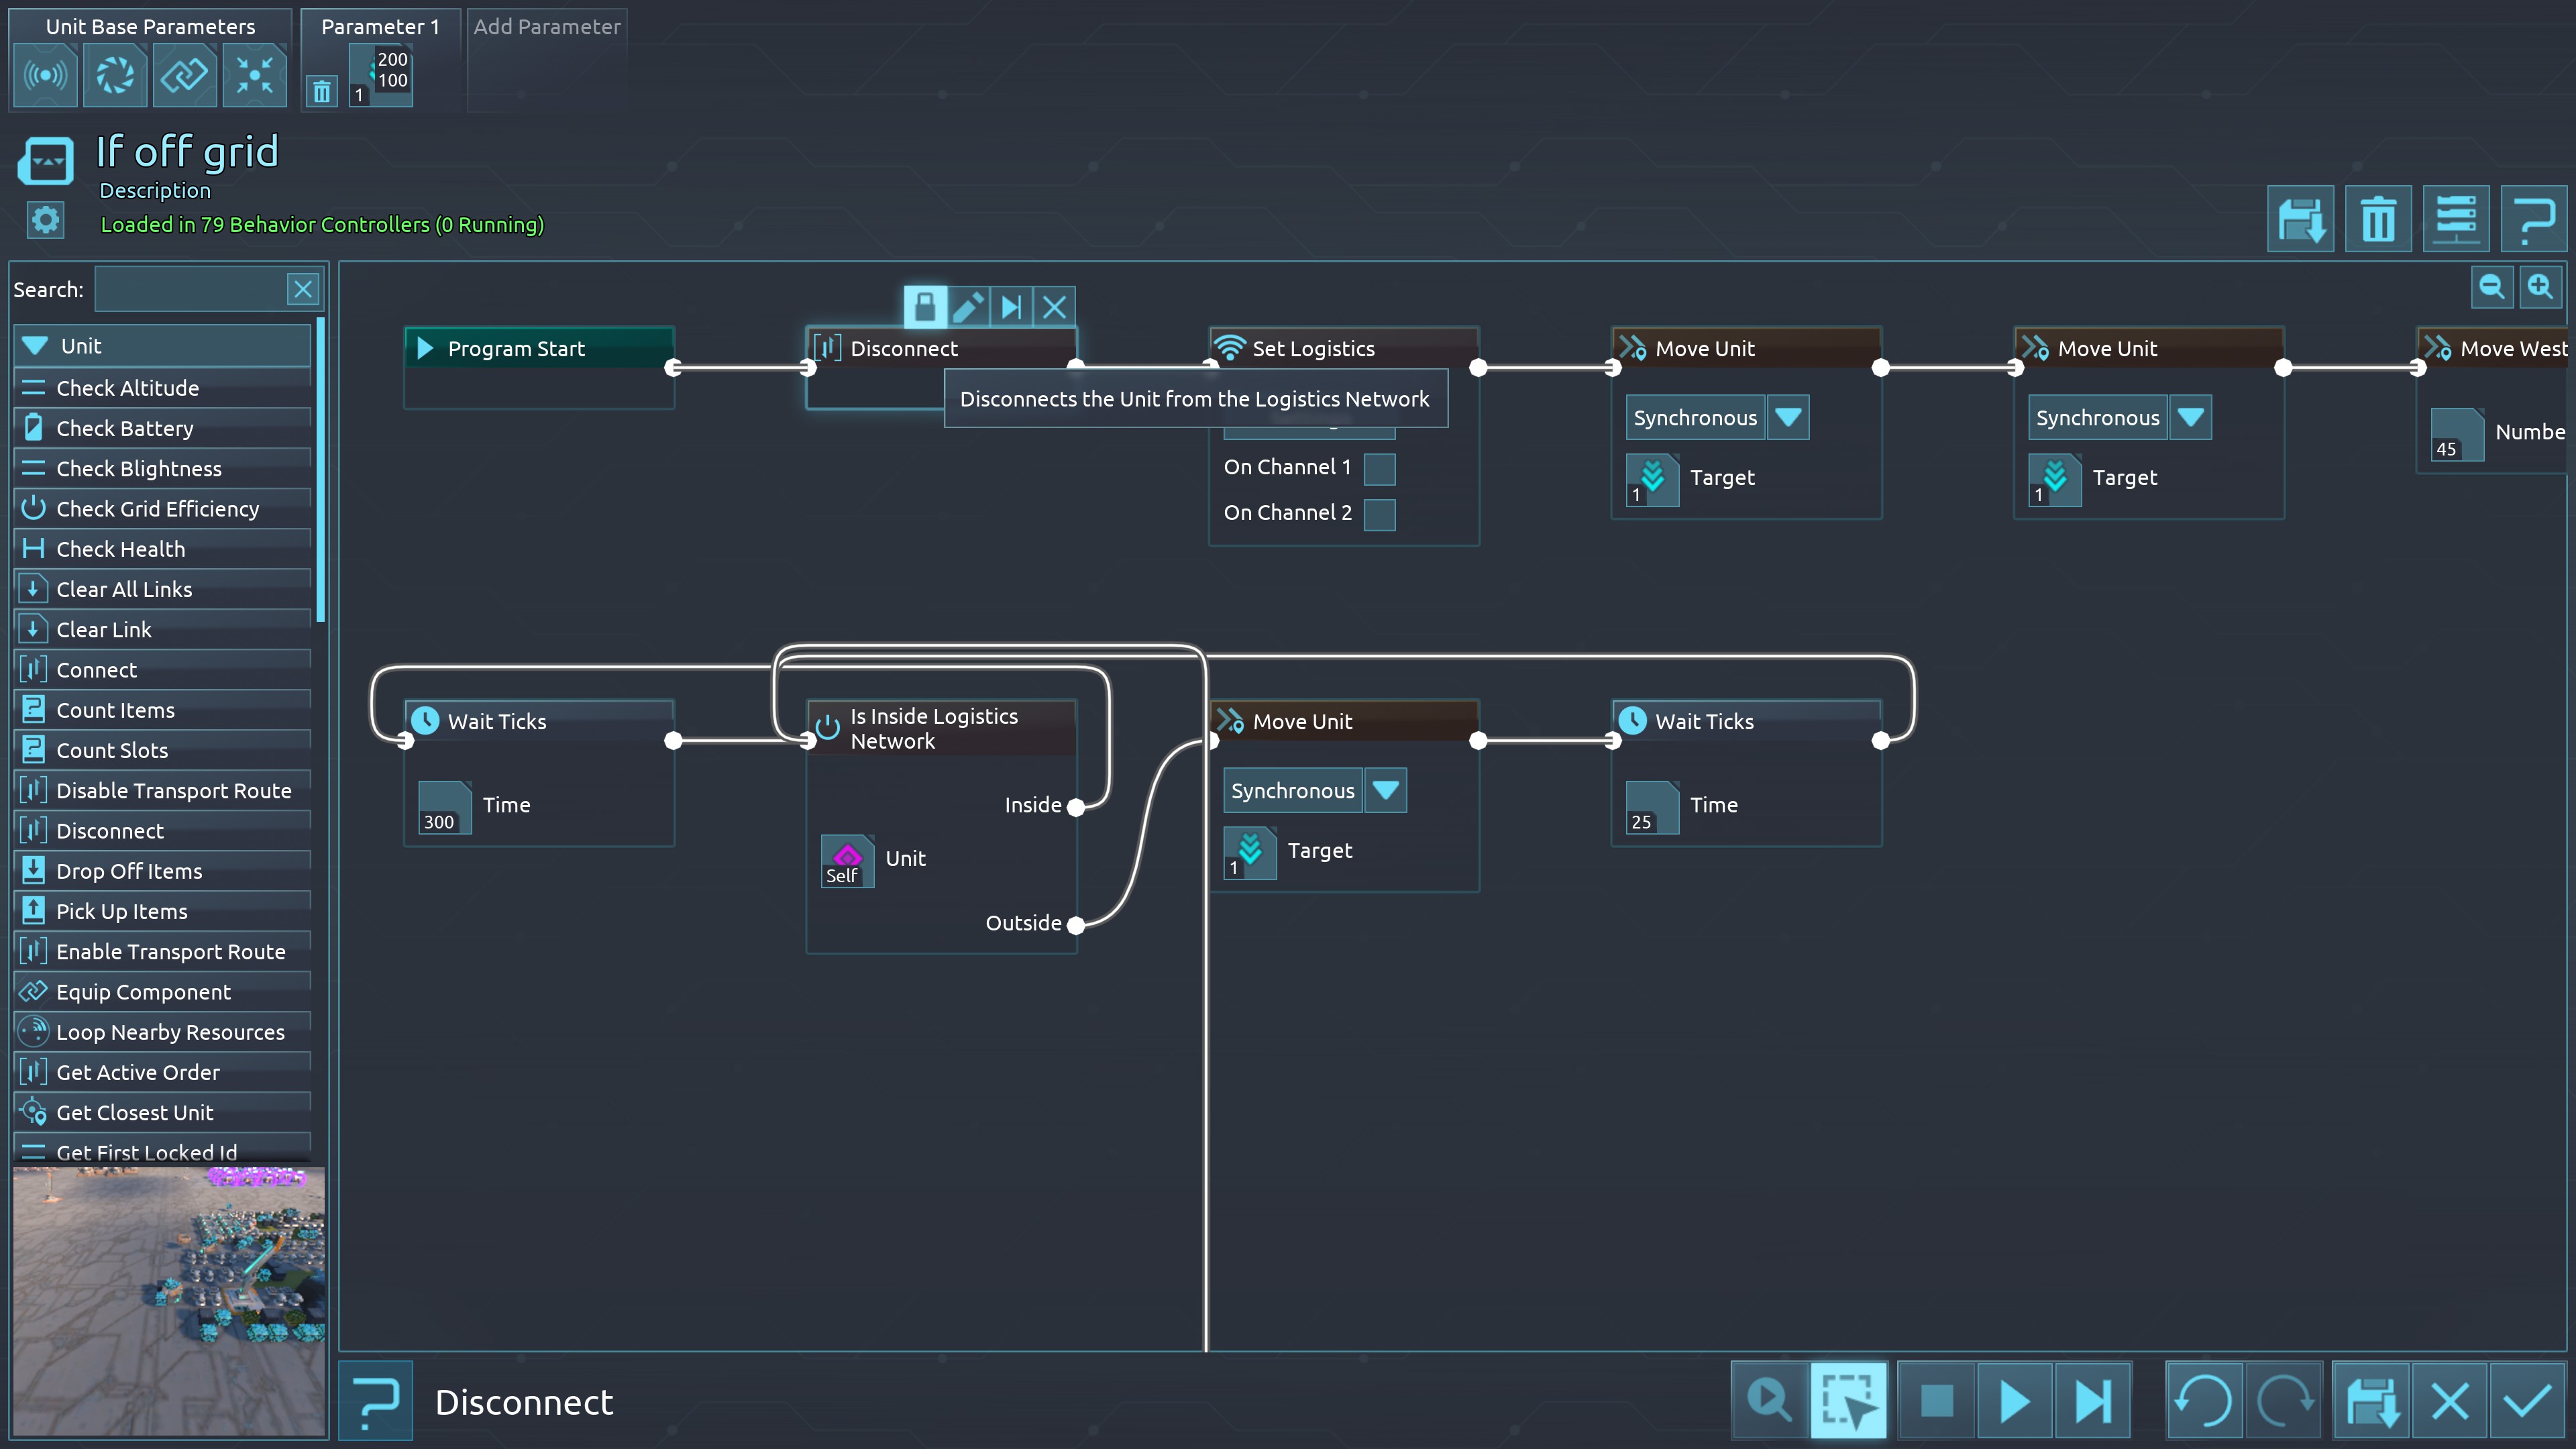Activate the selection box tool icon
2576x1449 pixels.
click(x=1848, y=1401)
